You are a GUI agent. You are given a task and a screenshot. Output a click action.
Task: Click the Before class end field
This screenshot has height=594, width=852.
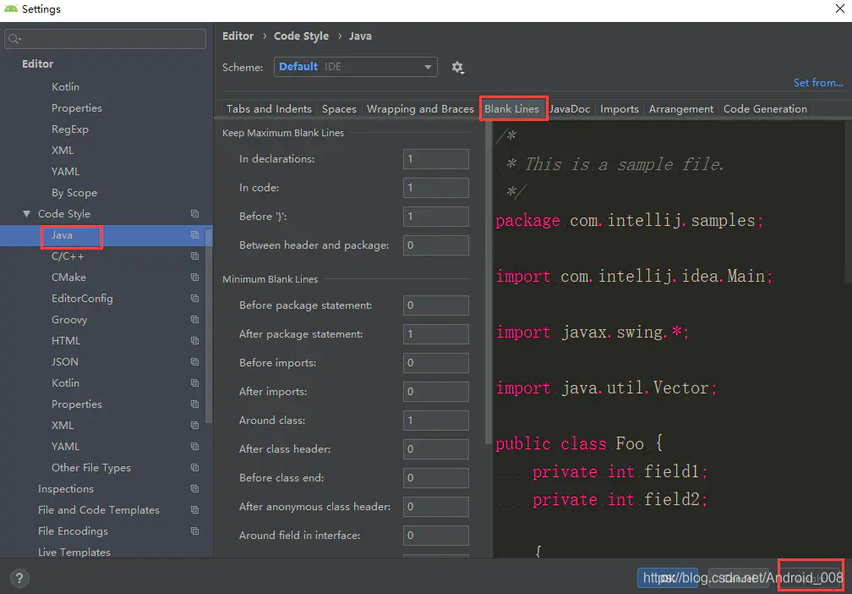point(436,478)
